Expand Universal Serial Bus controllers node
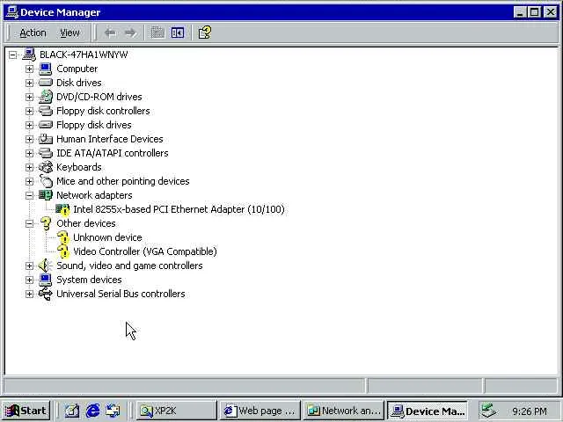 (x=29, y=294)
